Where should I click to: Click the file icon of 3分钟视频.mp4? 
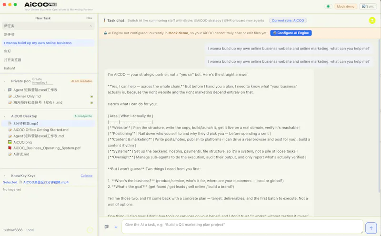pos(10,123)
